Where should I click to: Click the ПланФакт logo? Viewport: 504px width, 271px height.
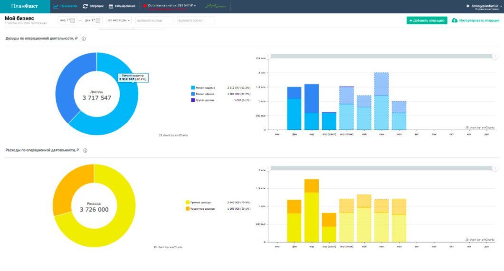point(24,6)
